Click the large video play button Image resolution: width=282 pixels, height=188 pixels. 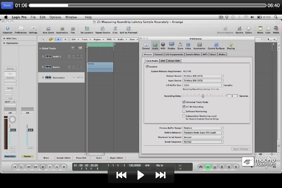[x=140, y=175]
